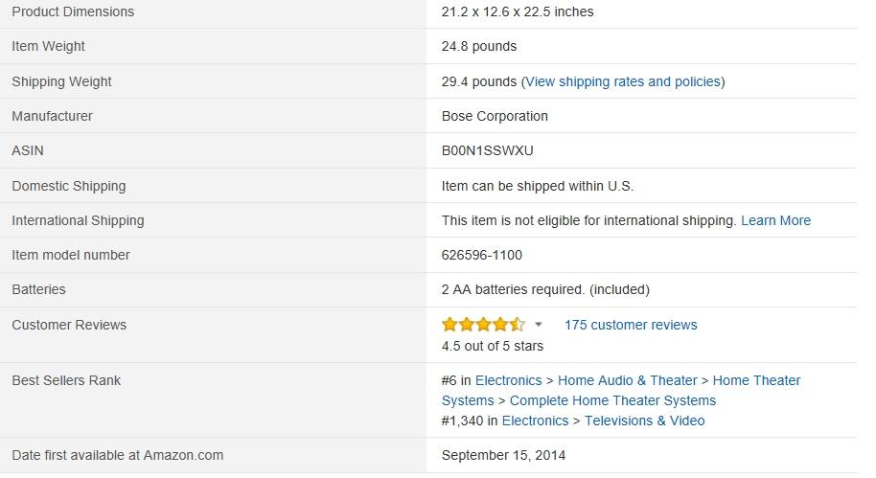This screenshot has height=478, width=876.
Task: Open View shipping rates and policies
Action: 623,81
